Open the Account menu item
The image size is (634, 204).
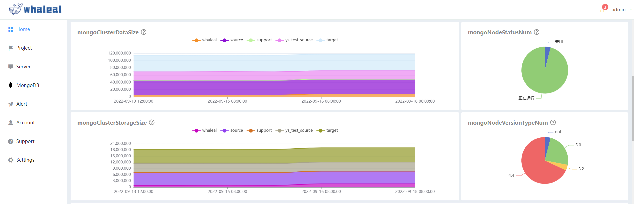click(33, 123)
